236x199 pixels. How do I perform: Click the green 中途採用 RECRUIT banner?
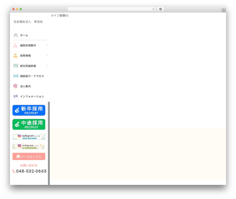pos(29,124)
